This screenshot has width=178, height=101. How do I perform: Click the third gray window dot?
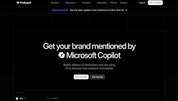pos(23,92)
